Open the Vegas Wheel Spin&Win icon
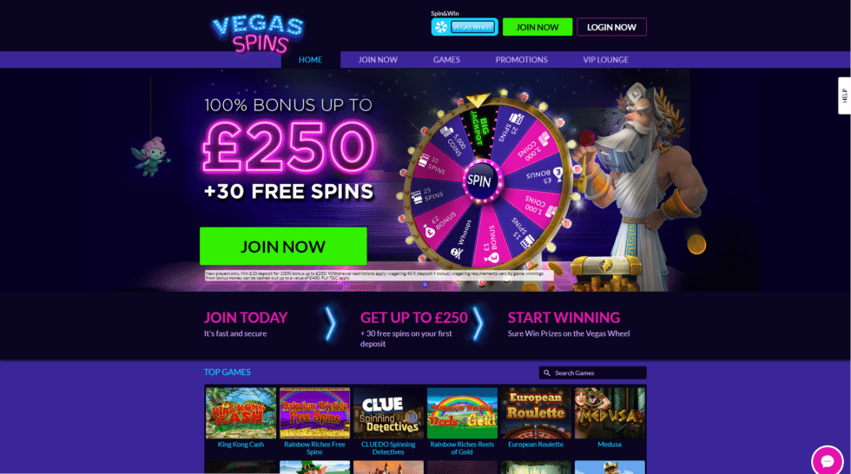This screenshot has height=474, width=851. pos(465,27)
